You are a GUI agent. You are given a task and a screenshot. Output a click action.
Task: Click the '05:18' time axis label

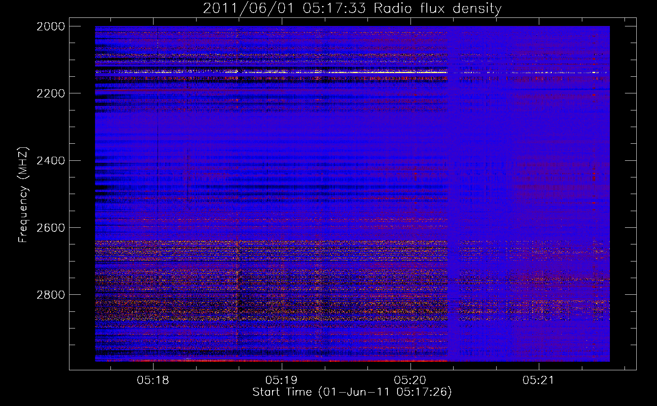coord(153,380)
